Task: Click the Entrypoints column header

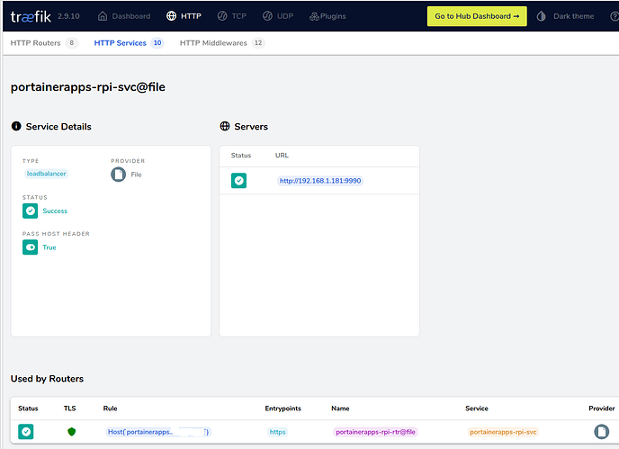Action: 283,409
